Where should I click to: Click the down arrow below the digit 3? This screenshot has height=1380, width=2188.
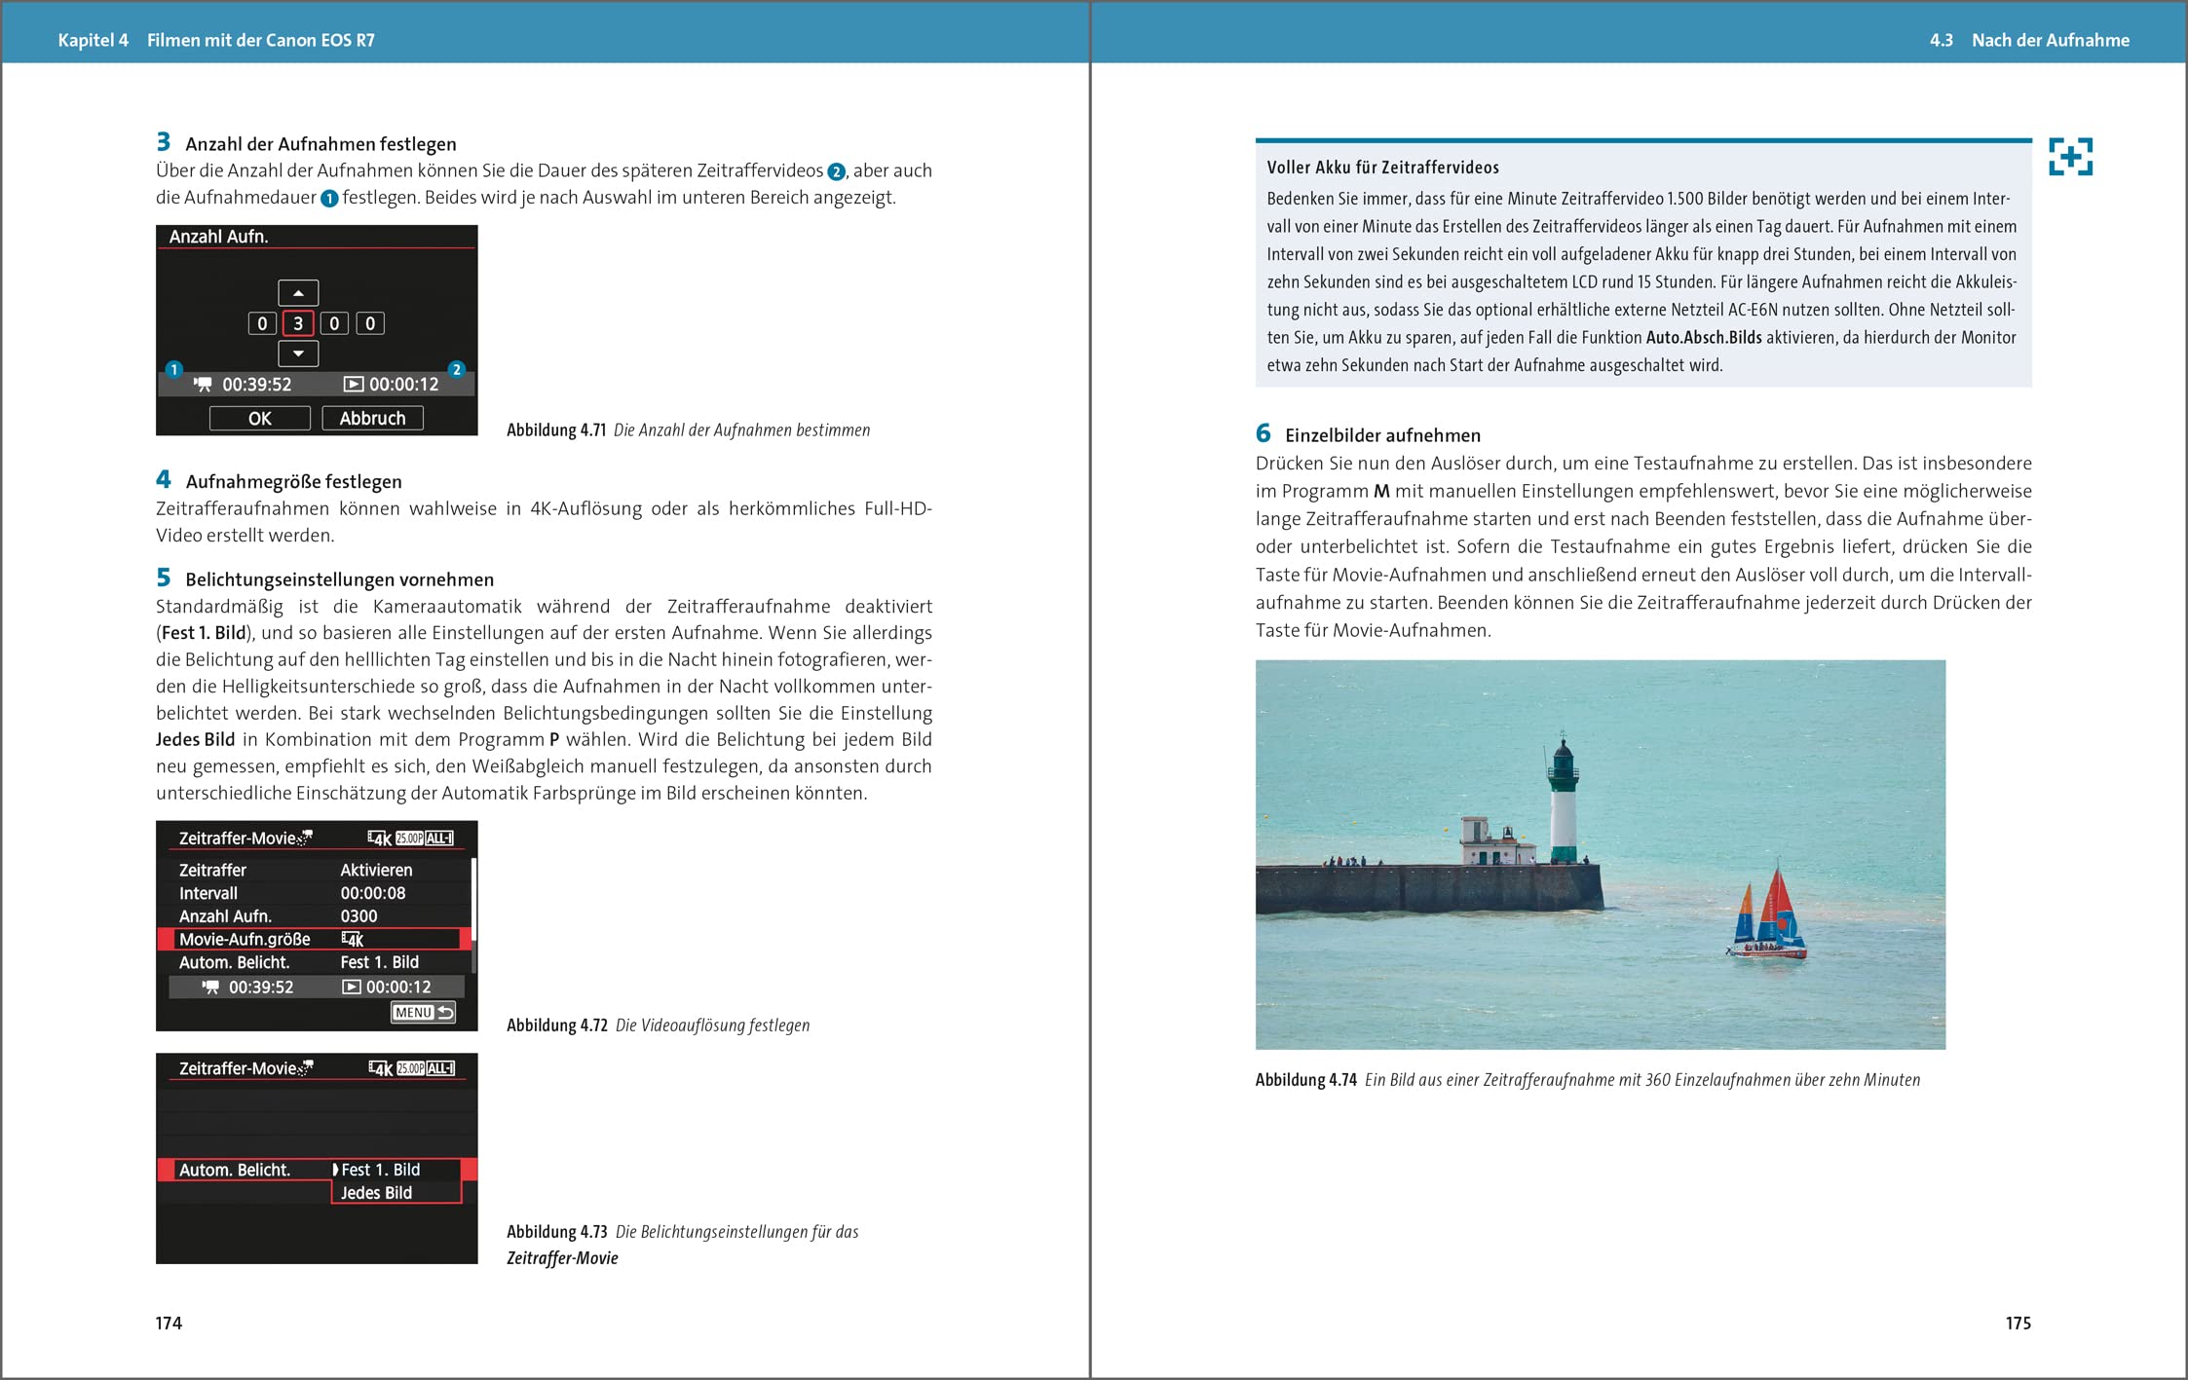click(298, 354)
